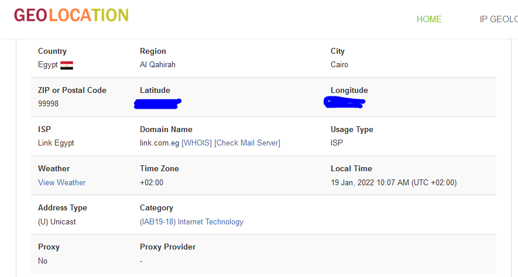Click the redacted Latitude value
The image size is (518, 277).
coord(157,104)
